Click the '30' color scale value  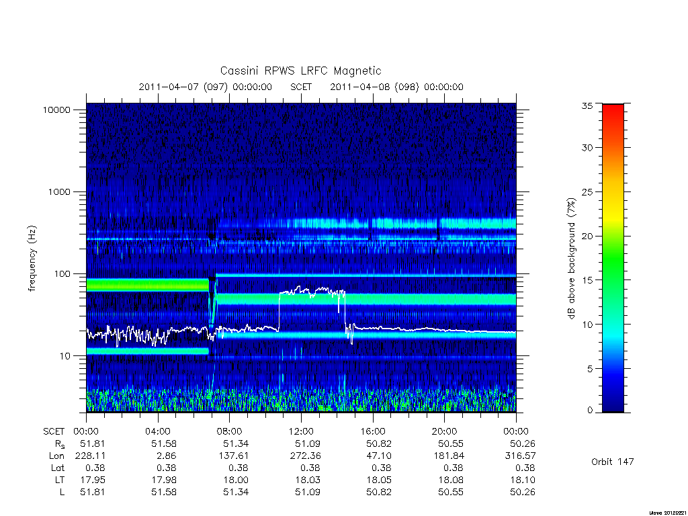click(587, 147)
